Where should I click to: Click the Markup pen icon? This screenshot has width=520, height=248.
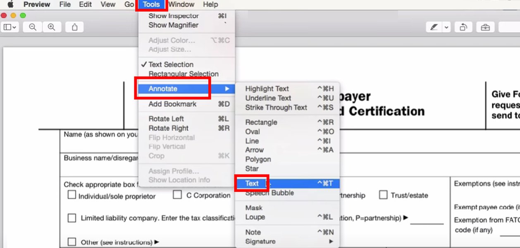pyautogui.click(x=434, y=27)
